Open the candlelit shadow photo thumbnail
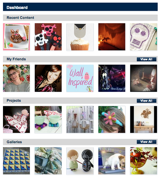 point(112,37)
